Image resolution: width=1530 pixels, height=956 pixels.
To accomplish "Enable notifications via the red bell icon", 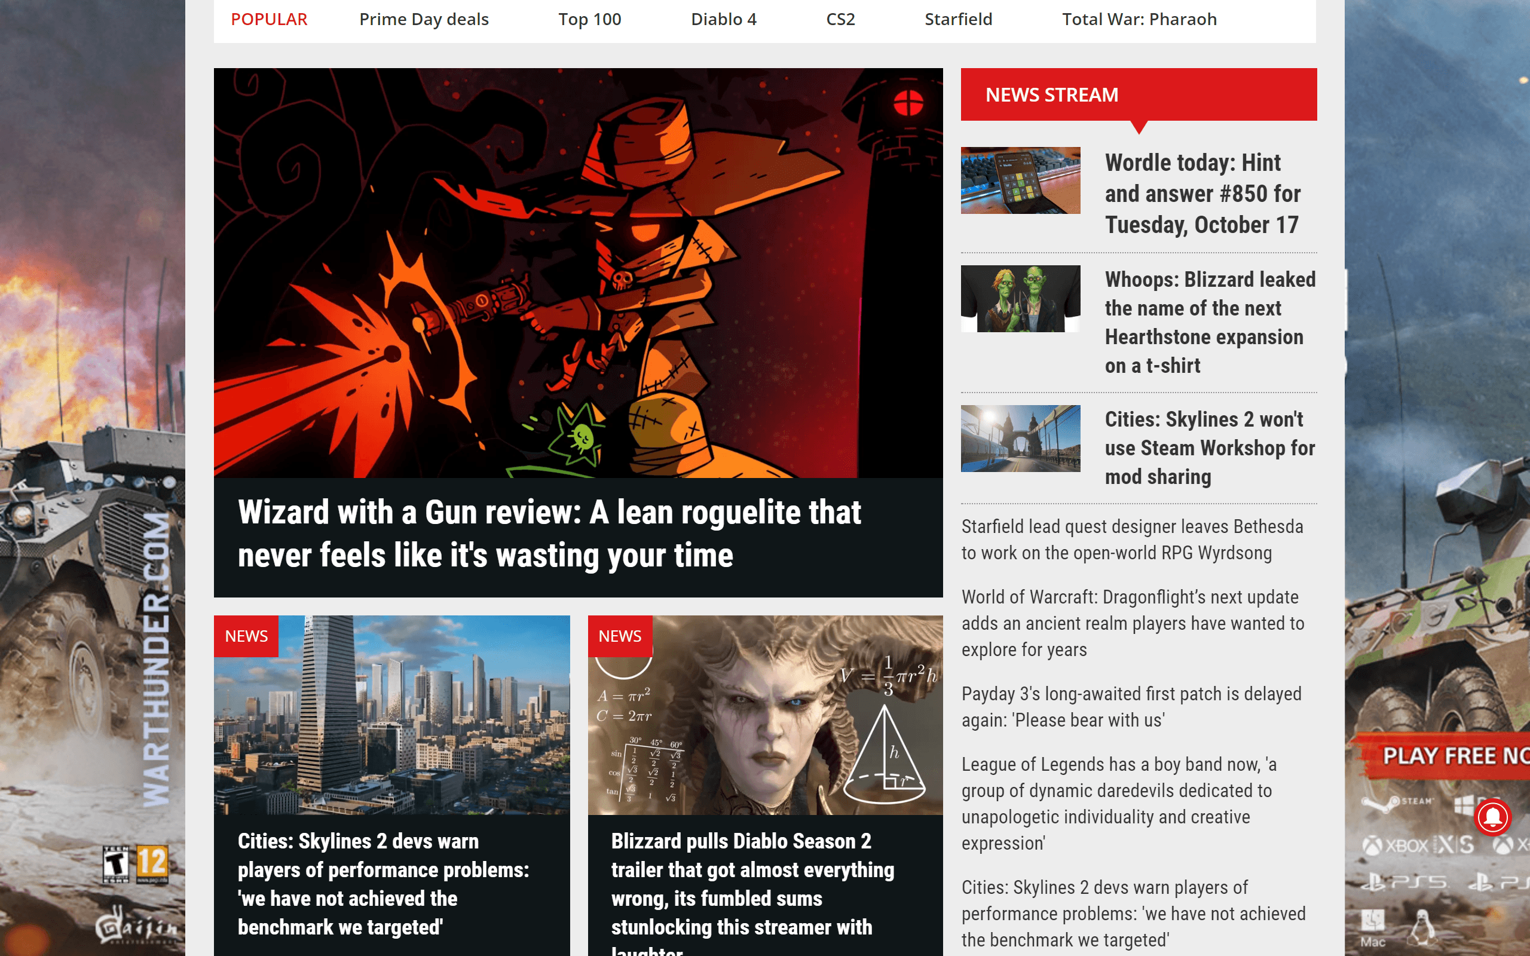I will coord(1492,817).
